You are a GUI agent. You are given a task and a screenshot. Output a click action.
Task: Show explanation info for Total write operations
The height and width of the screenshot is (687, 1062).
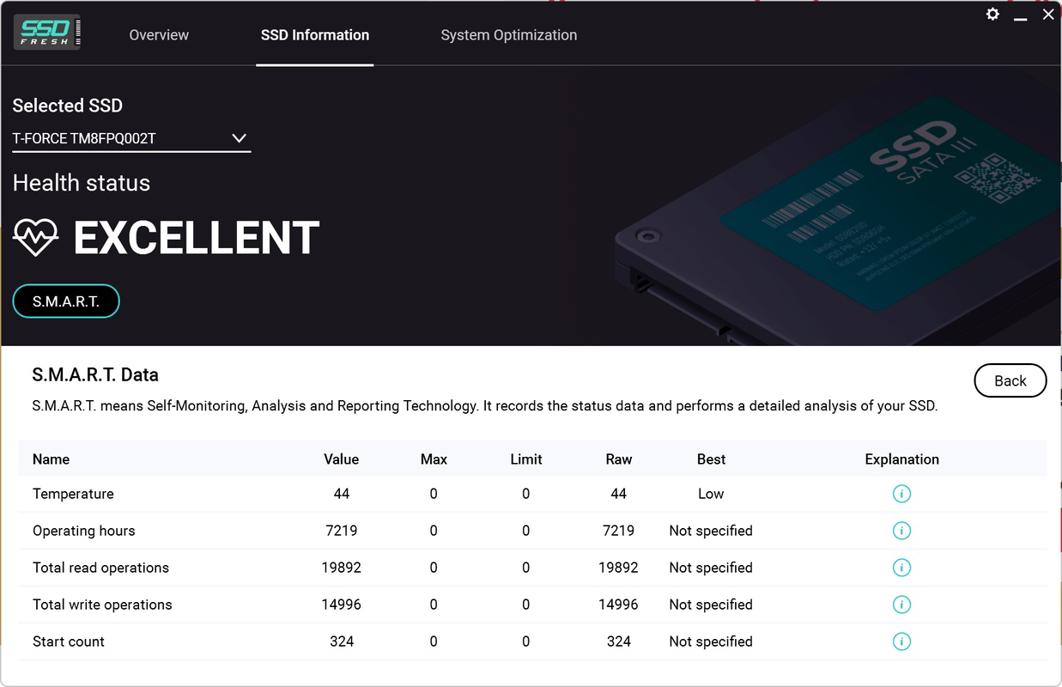[901, 605]
